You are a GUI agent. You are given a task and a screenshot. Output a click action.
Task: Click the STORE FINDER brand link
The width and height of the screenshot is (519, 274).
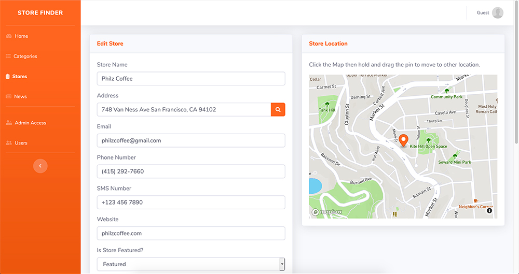pos(40,13)
